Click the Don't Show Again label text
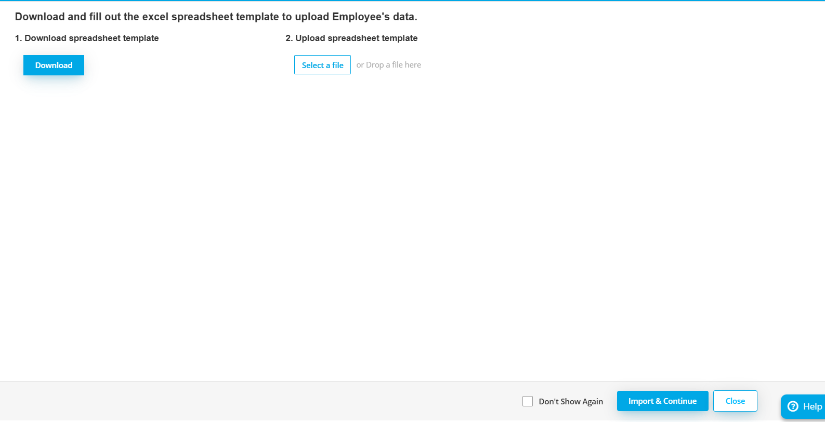Screen dimensions: 825x422 pos(571,401)
